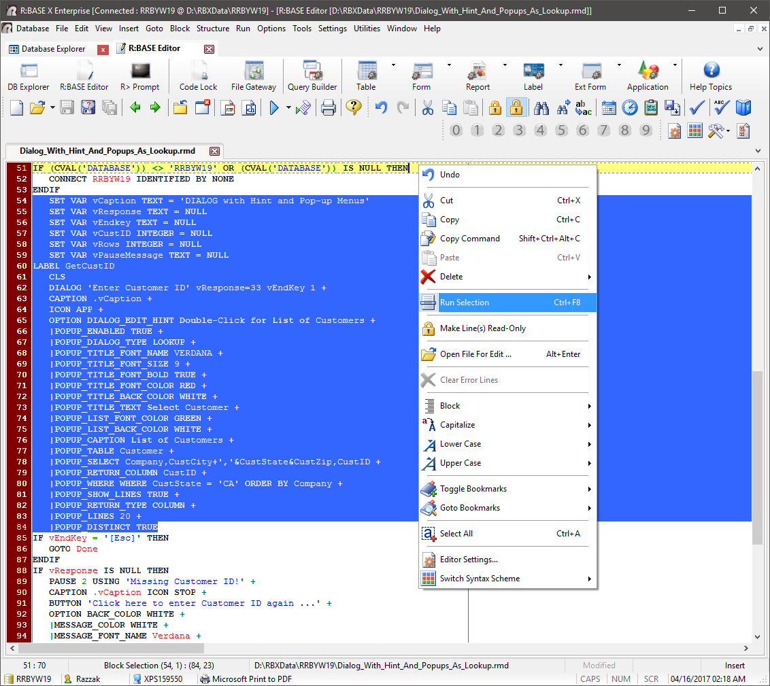Image resolution: width=770 pixels, height=686 pixels.
Task: Click the scissors Cut toolbar icon
Action: click(x=427, y=107)
